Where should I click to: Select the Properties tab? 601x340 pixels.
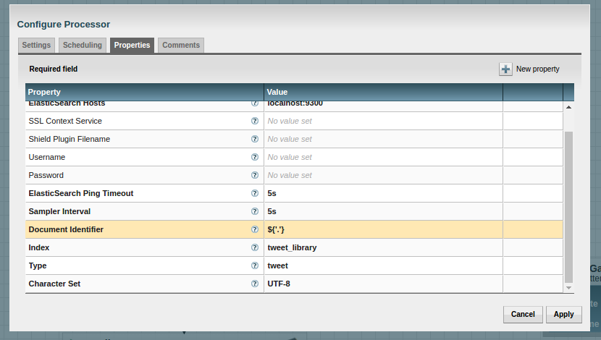coord(132,45)
